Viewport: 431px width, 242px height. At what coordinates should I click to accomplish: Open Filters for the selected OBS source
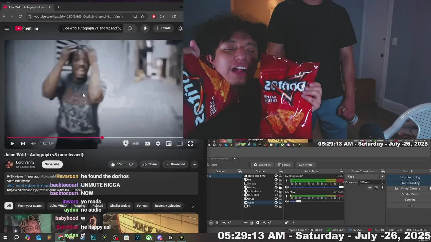click(284, 165)
